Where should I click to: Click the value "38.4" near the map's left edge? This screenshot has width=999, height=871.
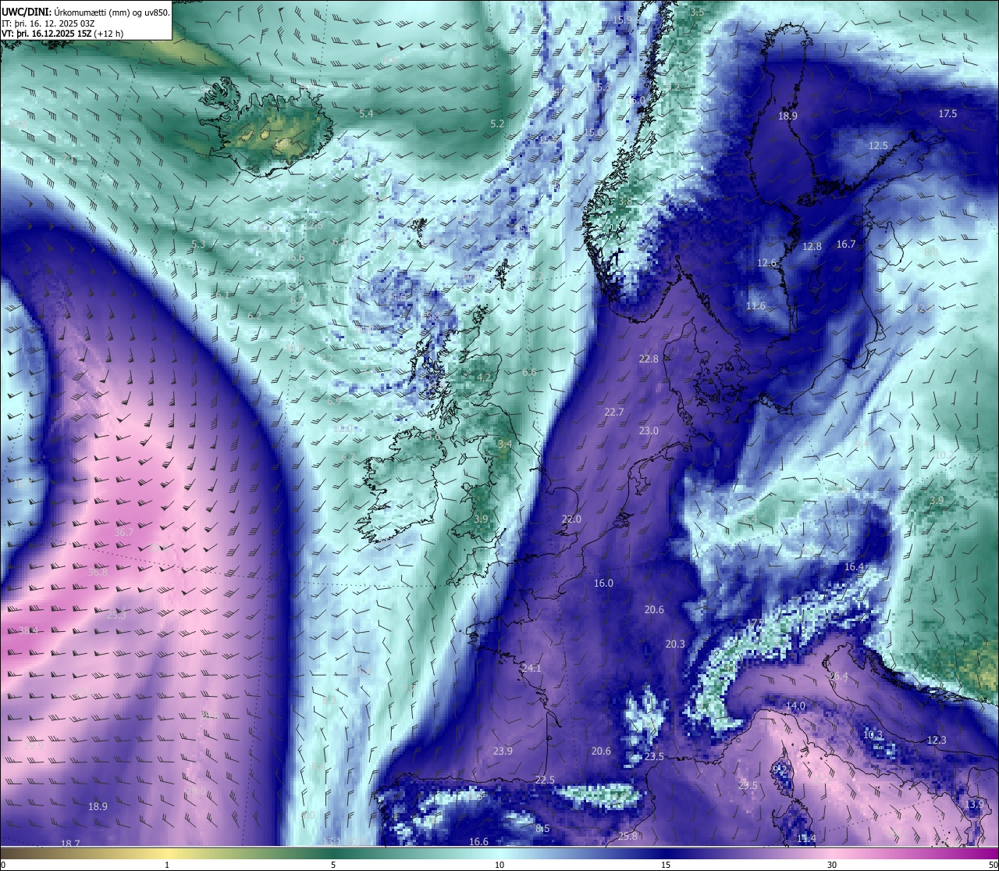27,630
